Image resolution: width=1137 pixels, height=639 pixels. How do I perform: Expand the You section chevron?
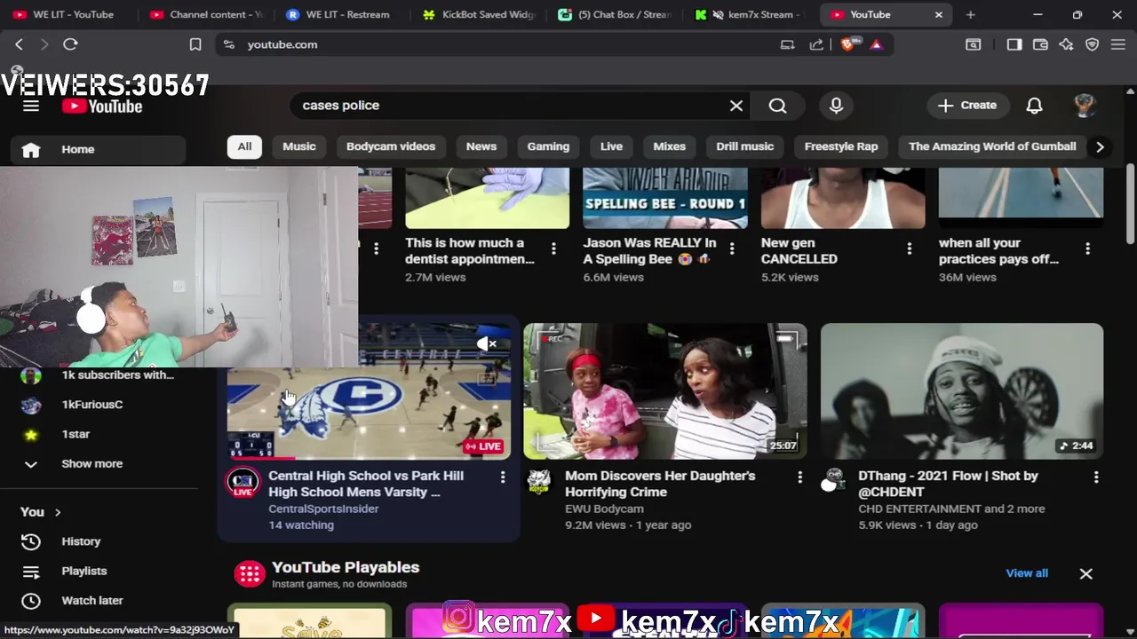tap(58, 512)
